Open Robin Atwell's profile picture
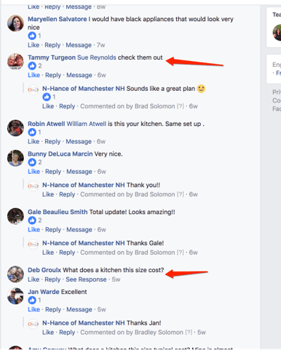 pos(15,128)
